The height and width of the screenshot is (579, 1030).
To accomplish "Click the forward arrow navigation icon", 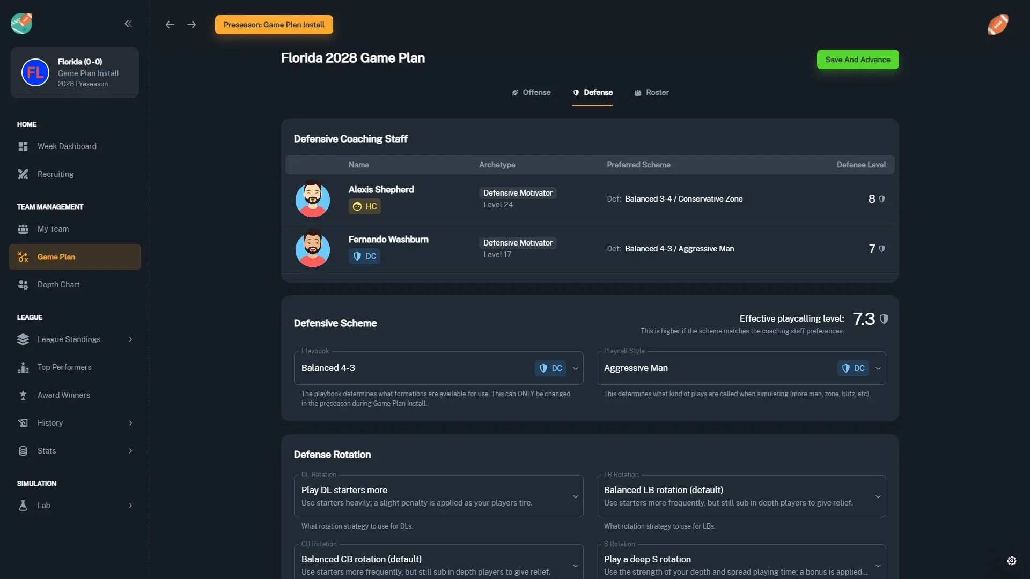I will pyautogui.click(x=192, y=25).
